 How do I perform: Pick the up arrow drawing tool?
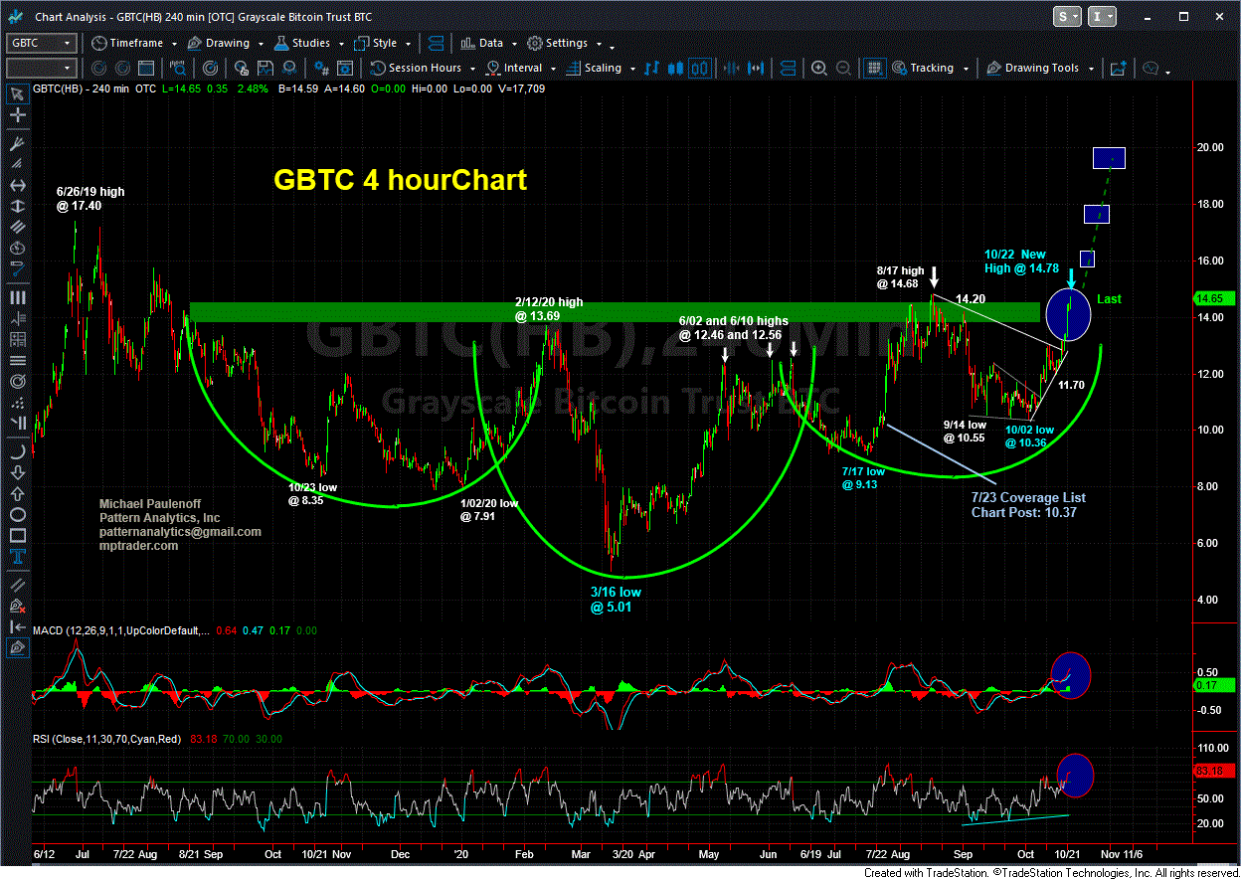17,493
